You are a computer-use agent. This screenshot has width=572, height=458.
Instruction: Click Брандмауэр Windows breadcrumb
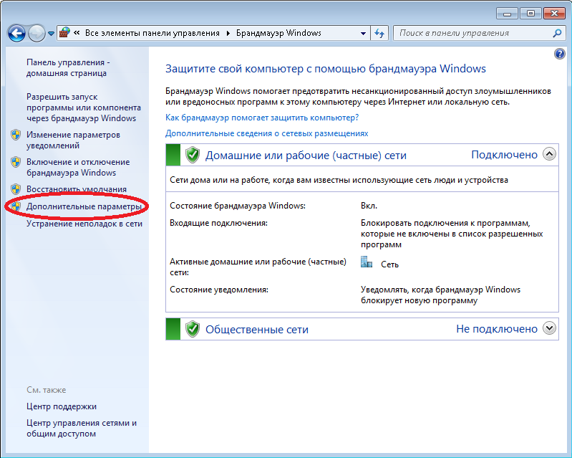click(278, 33)
